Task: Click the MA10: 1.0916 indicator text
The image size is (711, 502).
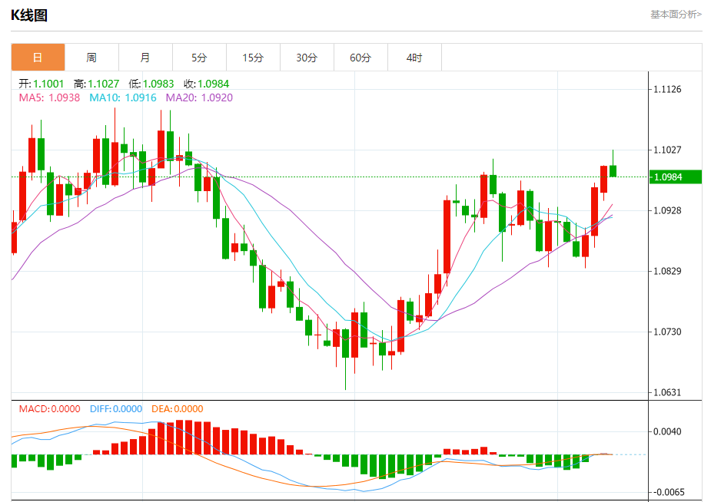Action: point(123,97)
